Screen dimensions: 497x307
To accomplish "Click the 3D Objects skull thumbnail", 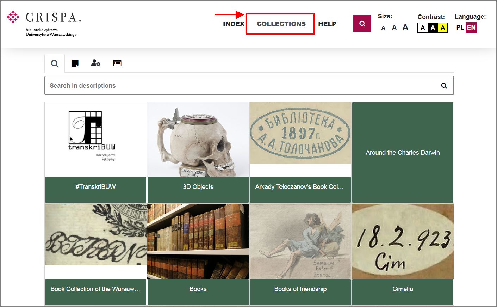I will [198, 140].
